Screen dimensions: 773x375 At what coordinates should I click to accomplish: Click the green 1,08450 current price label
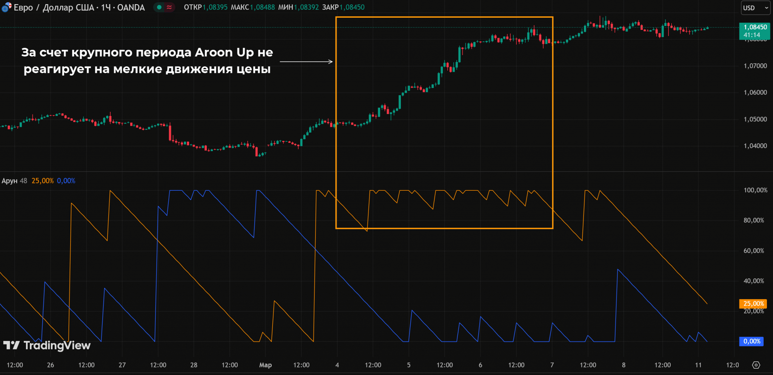pos(755,28)
